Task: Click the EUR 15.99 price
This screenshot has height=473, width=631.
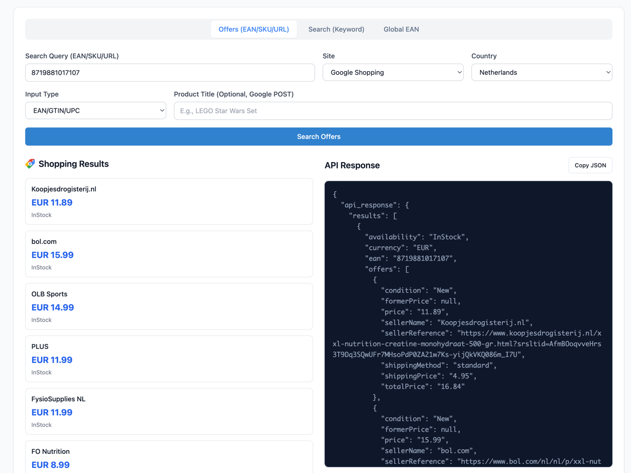Action: point(53,255)
